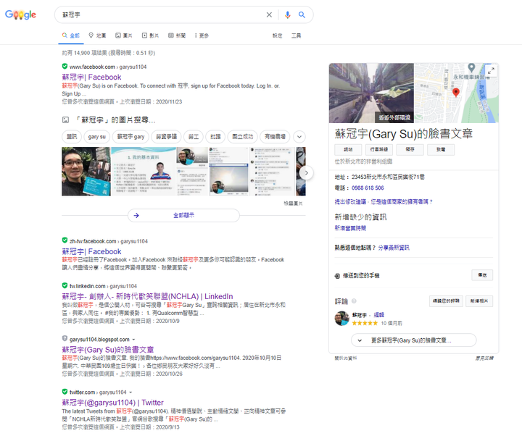
Task: Open first 蘇冠宇| Facebook result
Action: [91, 77]
